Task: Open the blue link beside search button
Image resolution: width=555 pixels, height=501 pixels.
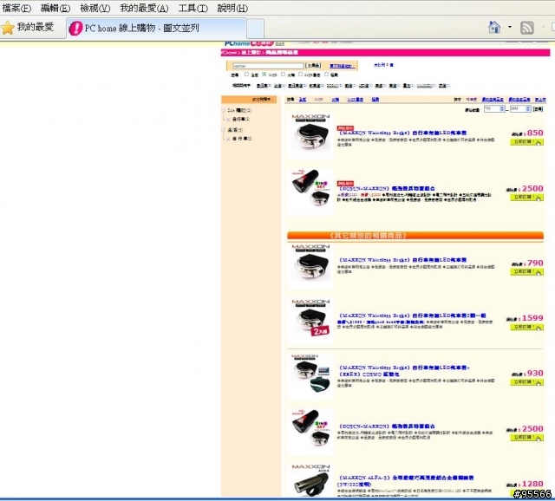Action: (342, 66)
